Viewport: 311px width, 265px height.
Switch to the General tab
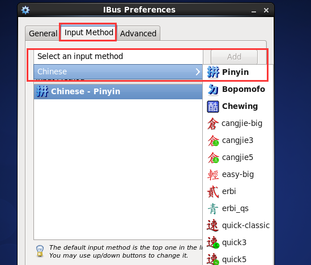click(43, 33)
